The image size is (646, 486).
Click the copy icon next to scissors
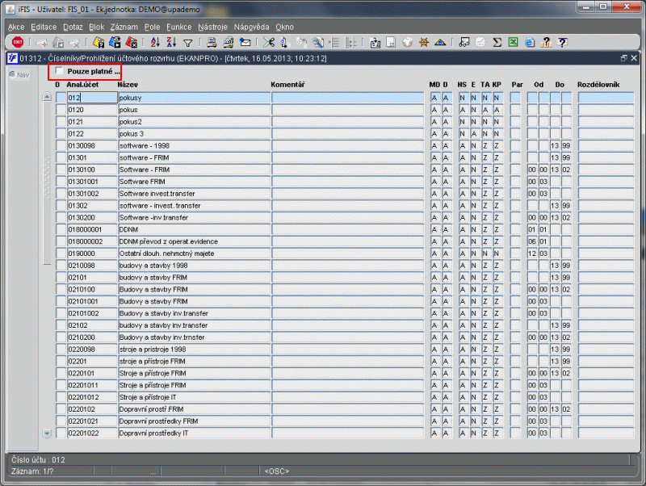285,42
